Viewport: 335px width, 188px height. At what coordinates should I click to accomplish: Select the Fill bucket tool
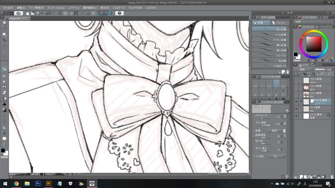point(4,104)
